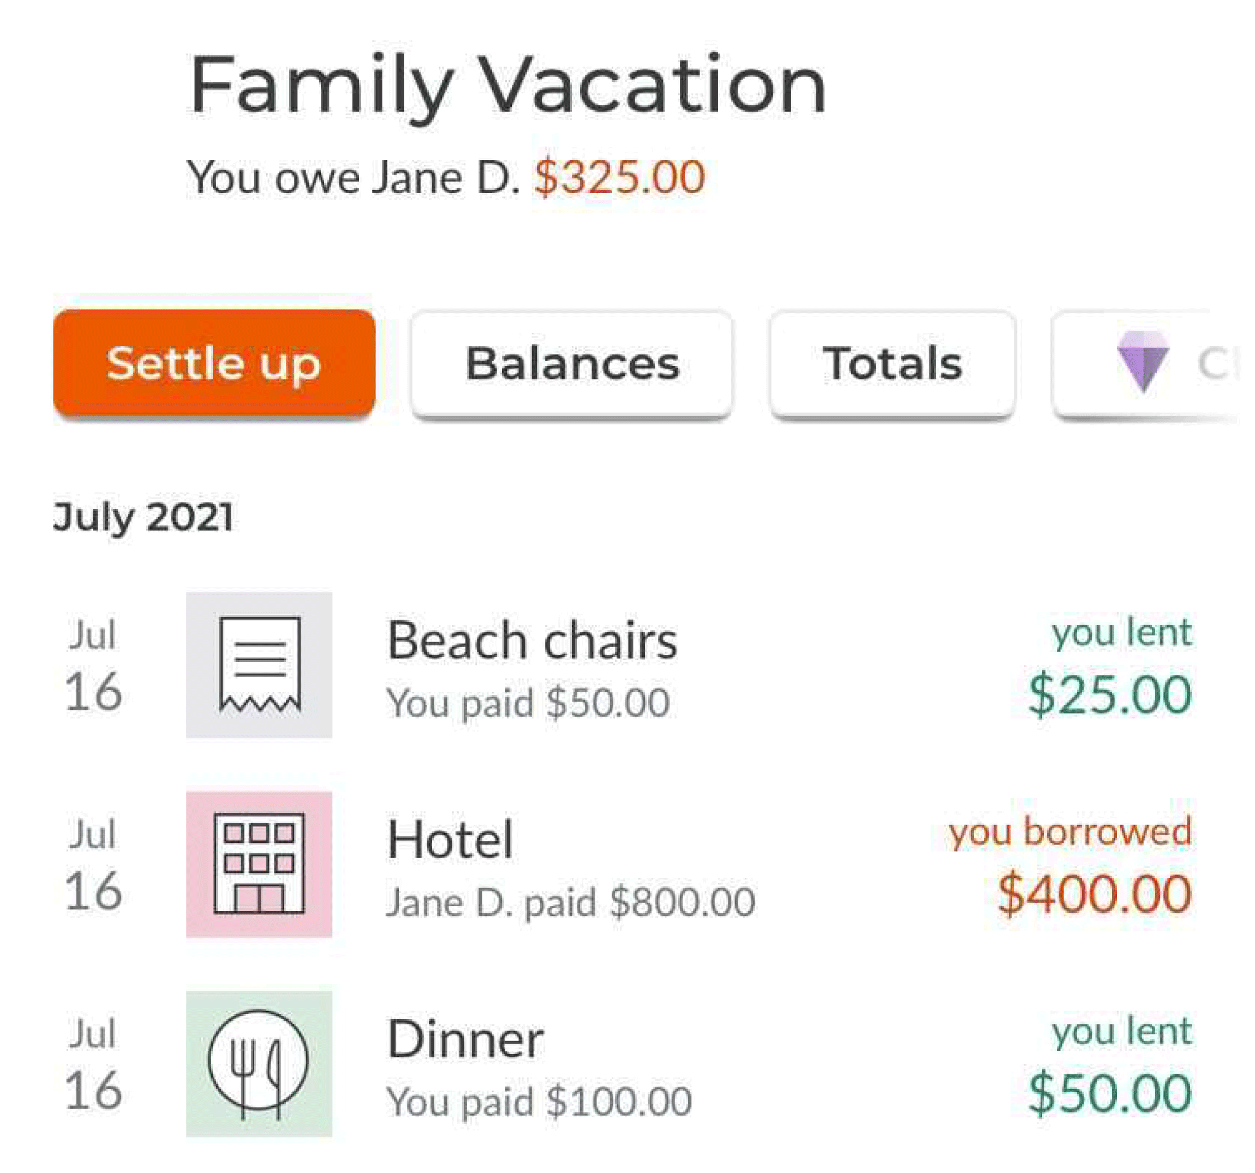Click 'Jane D. paid $800.00' subtitle
The width and height of the screenshot is (1255, 1173).
571,901
